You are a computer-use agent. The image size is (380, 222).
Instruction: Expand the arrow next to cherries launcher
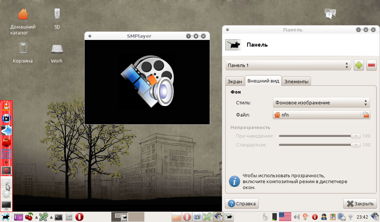coord(36,217)
